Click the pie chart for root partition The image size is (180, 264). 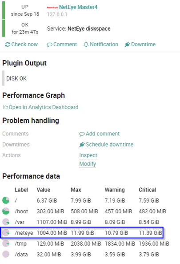coord(6,200)
